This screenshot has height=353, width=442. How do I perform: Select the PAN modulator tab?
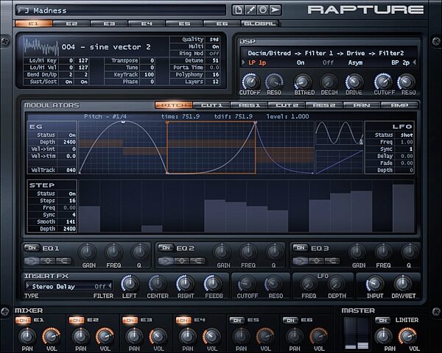click(362, 105)
